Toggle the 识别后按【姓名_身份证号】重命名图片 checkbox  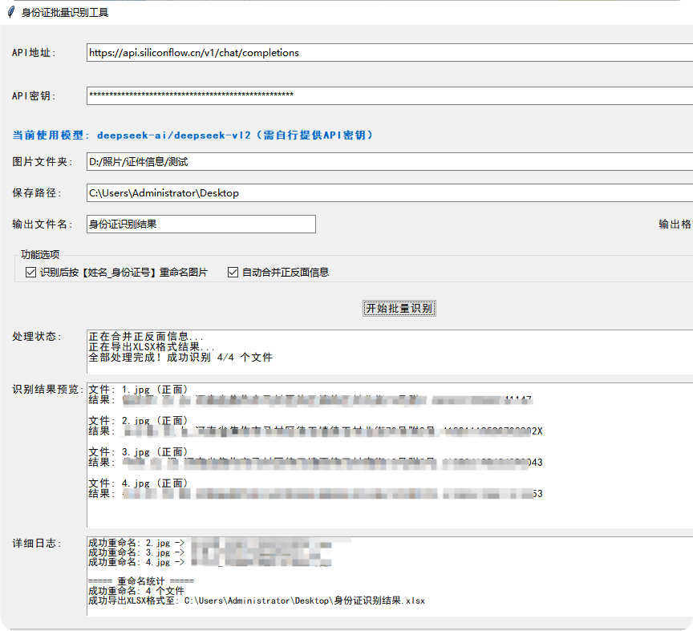coord(31,273)
